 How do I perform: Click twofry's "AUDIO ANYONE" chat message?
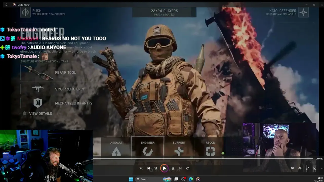pyautogui.click(x=33, y=48)
